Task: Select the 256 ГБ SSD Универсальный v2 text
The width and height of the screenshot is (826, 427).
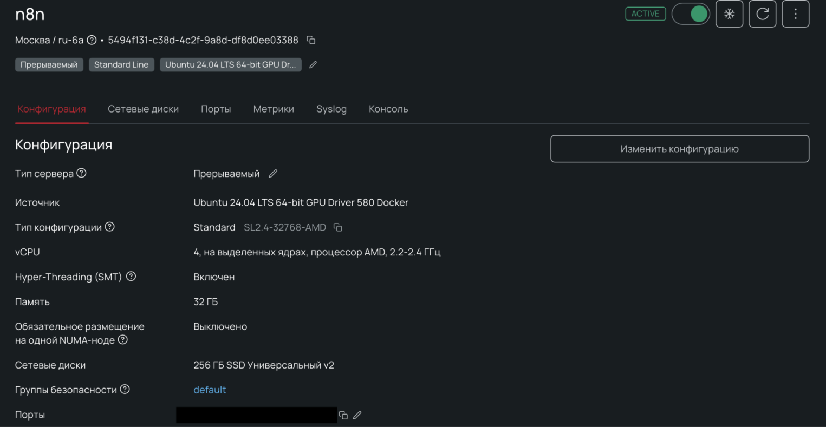Action: click(264, 365)
